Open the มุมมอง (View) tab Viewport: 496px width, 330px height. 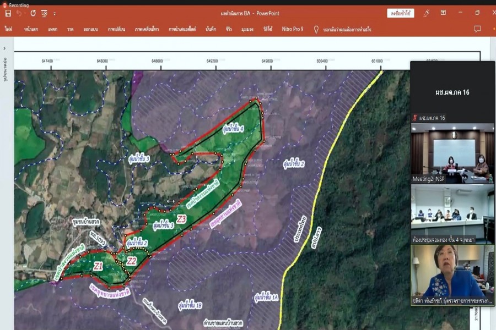247,29
